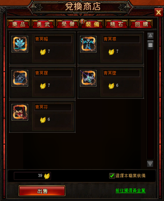Click the scroll up arrow button
This screenshot has width=164, height=201.
pos(150,36)
